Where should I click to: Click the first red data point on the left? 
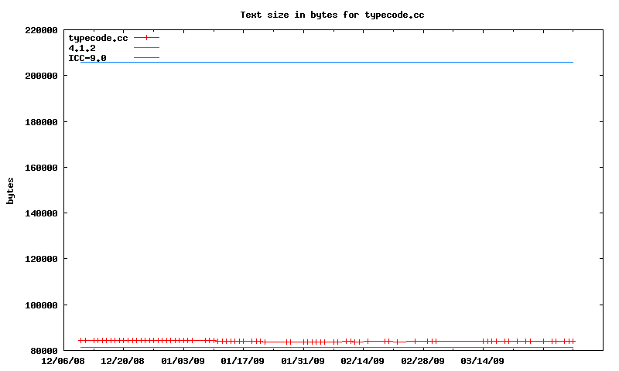point(80,340)
